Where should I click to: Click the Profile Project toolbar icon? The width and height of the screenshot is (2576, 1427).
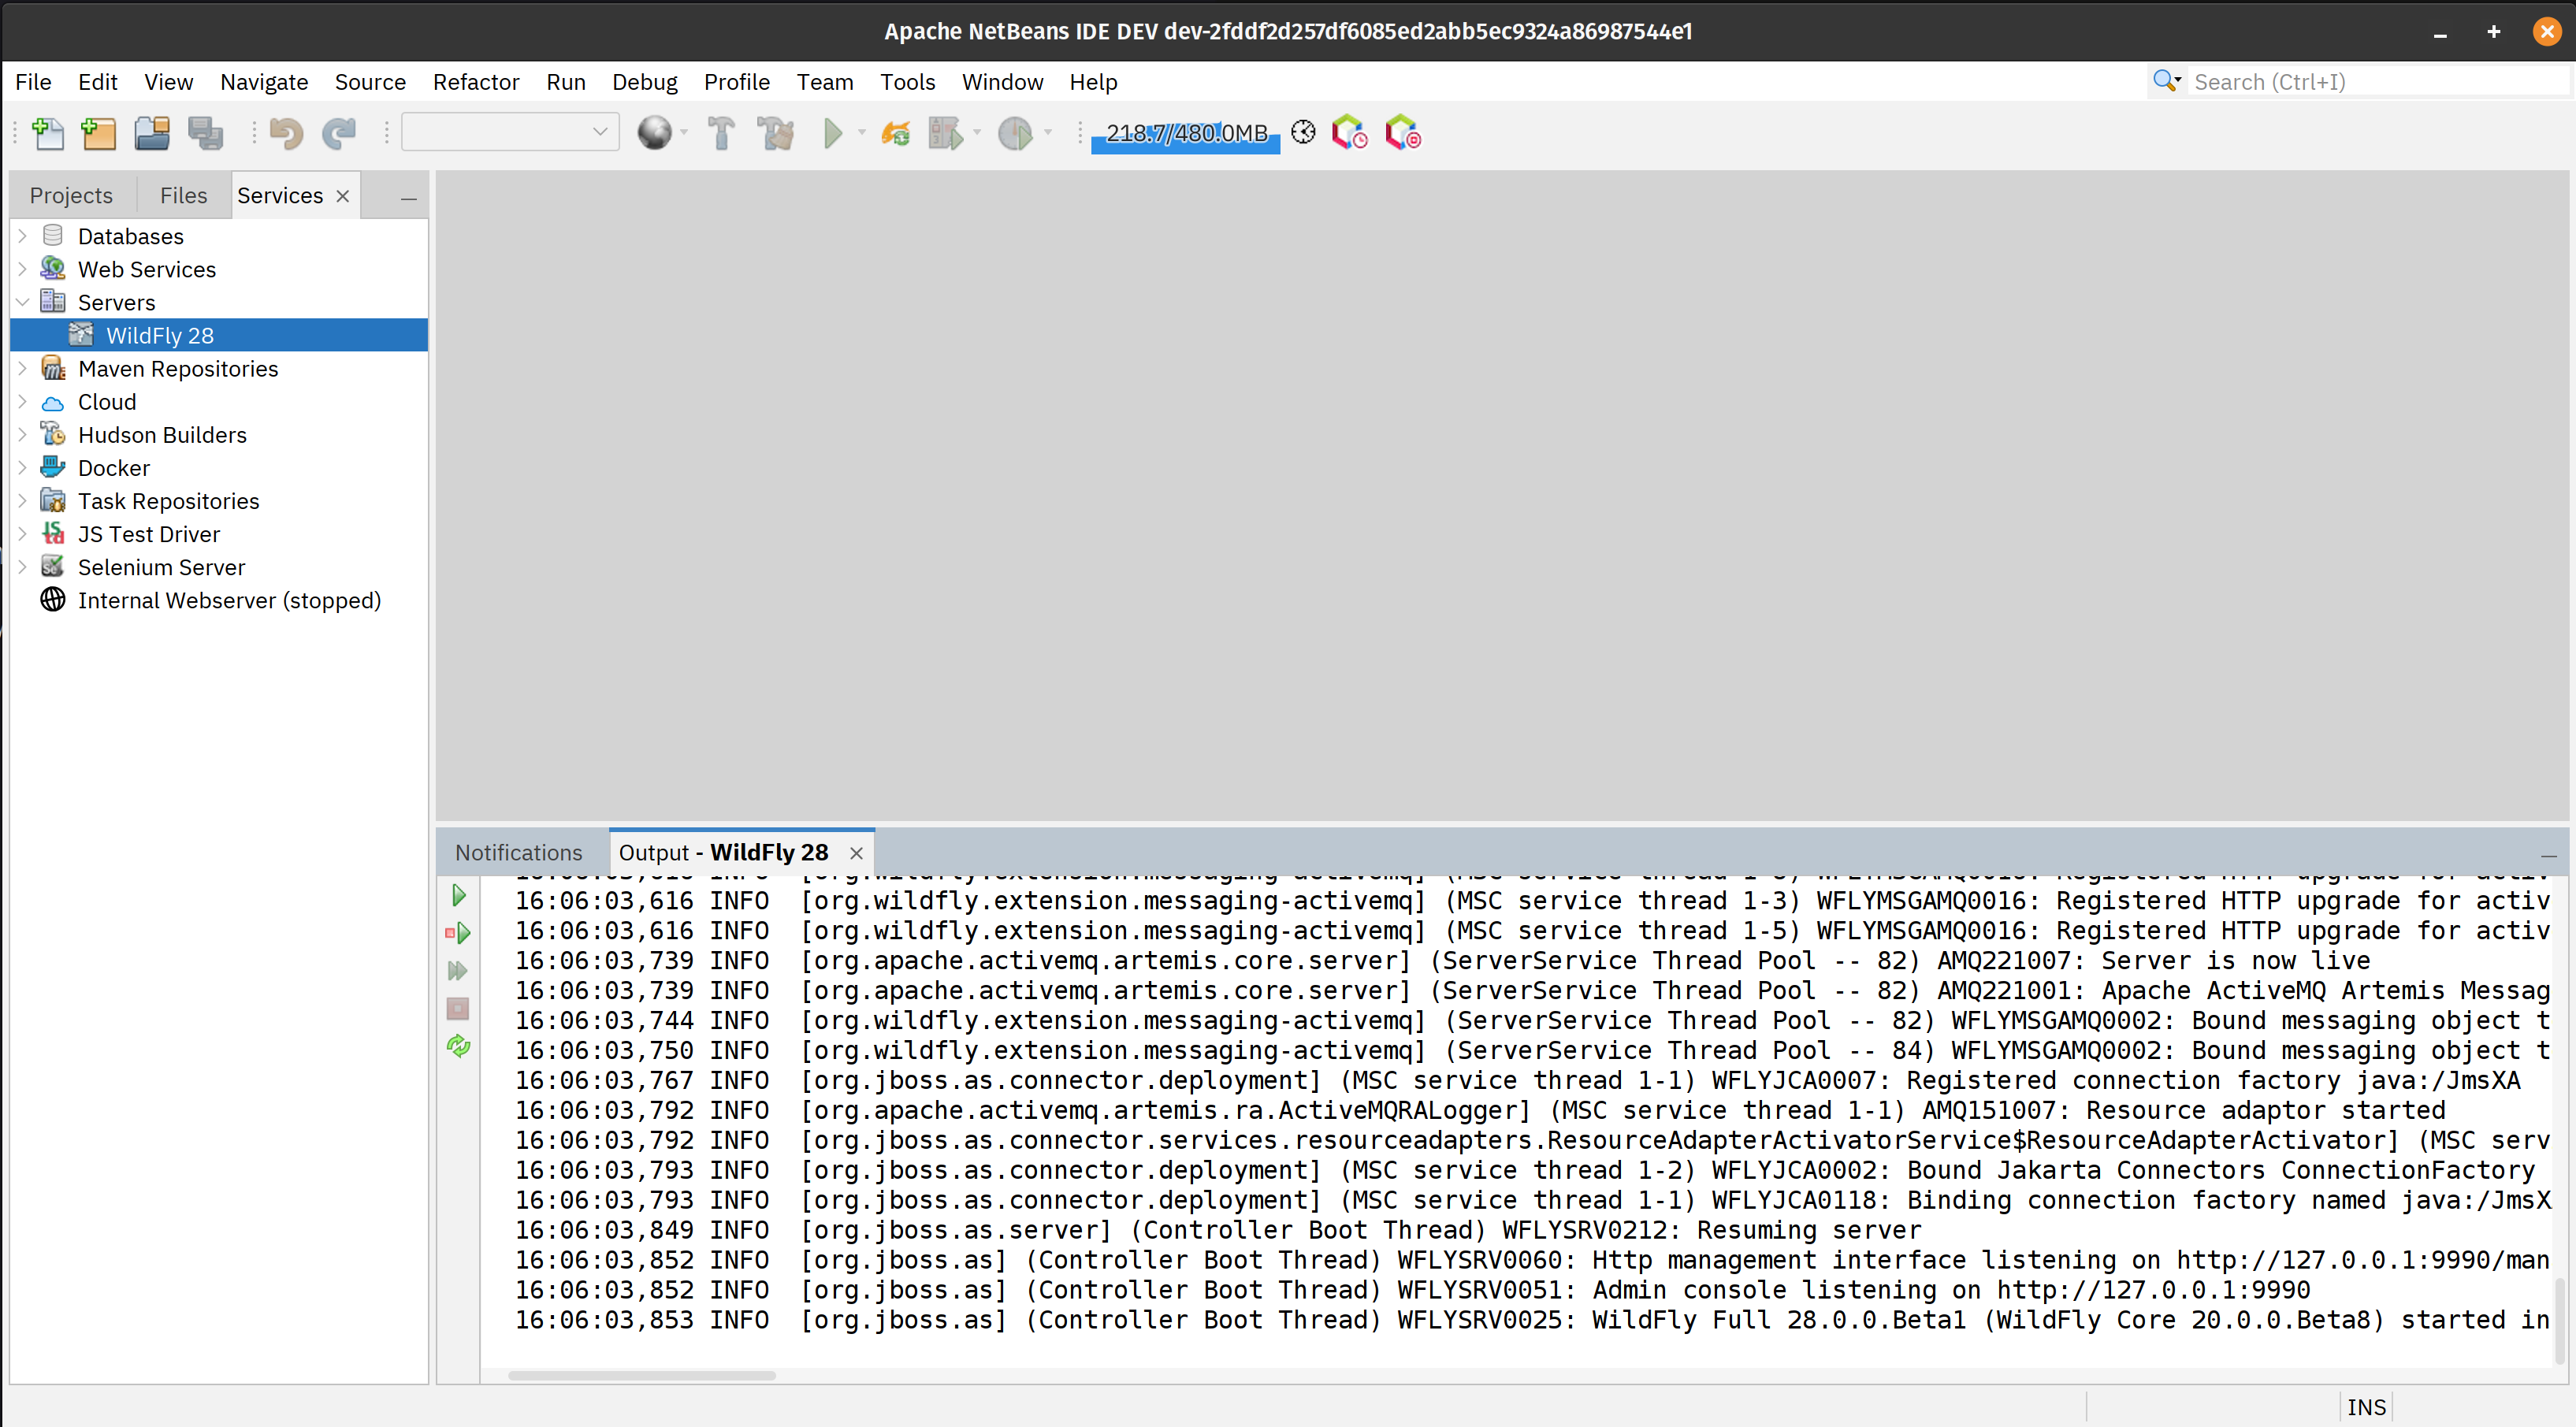point(1015,133)
